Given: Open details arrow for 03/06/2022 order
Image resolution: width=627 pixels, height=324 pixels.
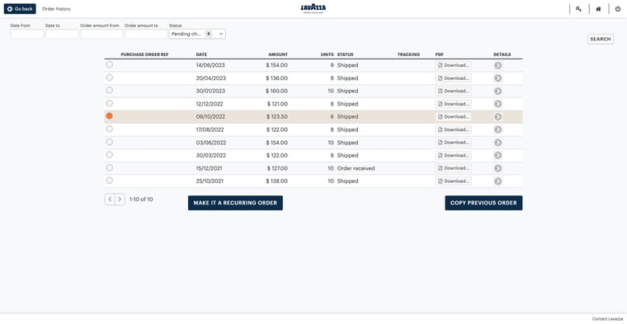Looking at the screenshot, I should tap(497, 143).
